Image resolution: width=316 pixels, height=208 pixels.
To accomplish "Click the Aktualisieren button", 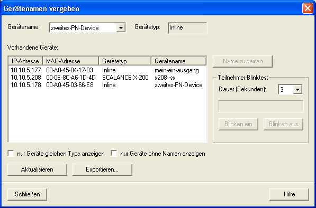I will pos(37,169).
